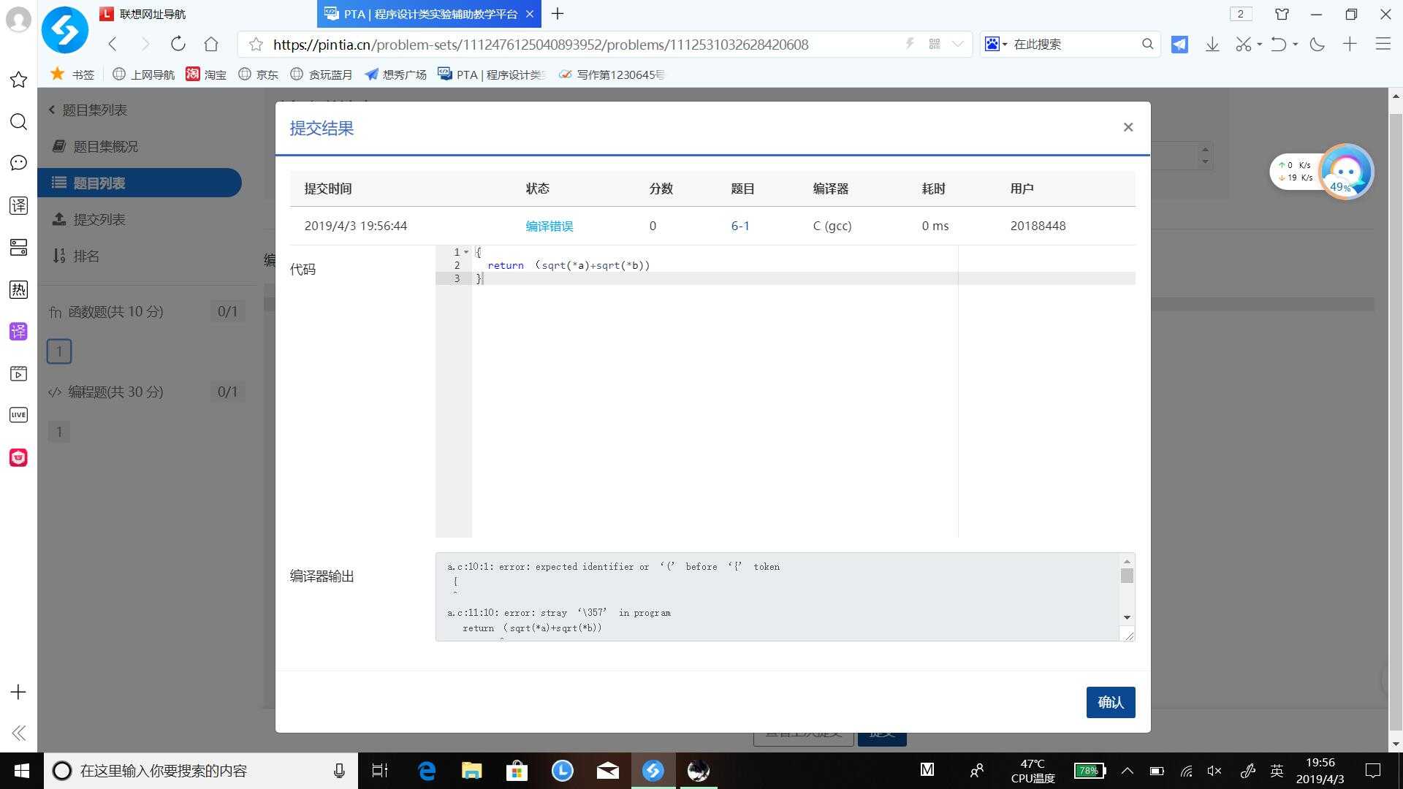Open a new browser tab
Viewport: 1403px width, 789px height.
558,14
